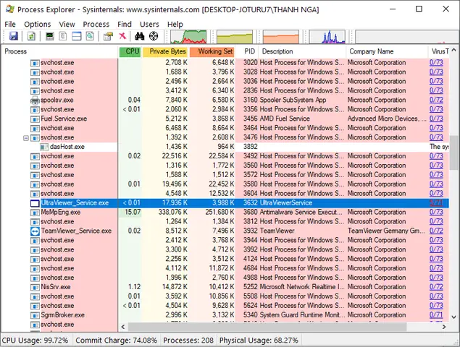Click the Fuel.Service.exe process icon

pos(35,119)
